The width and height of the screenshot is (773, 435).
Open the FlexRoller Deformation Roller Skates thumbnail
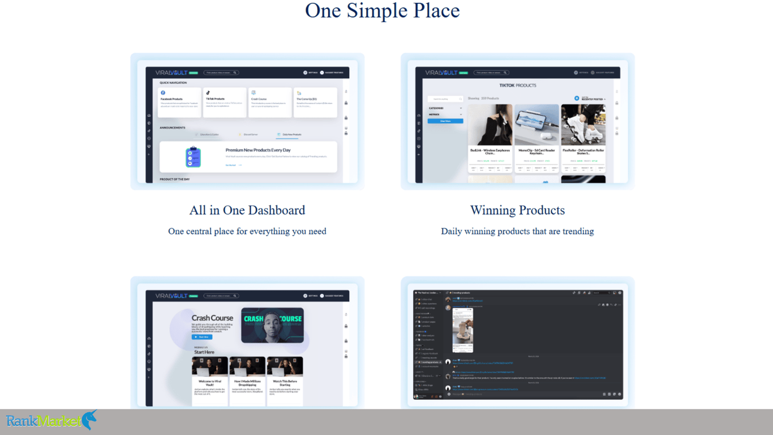(583, 125)
